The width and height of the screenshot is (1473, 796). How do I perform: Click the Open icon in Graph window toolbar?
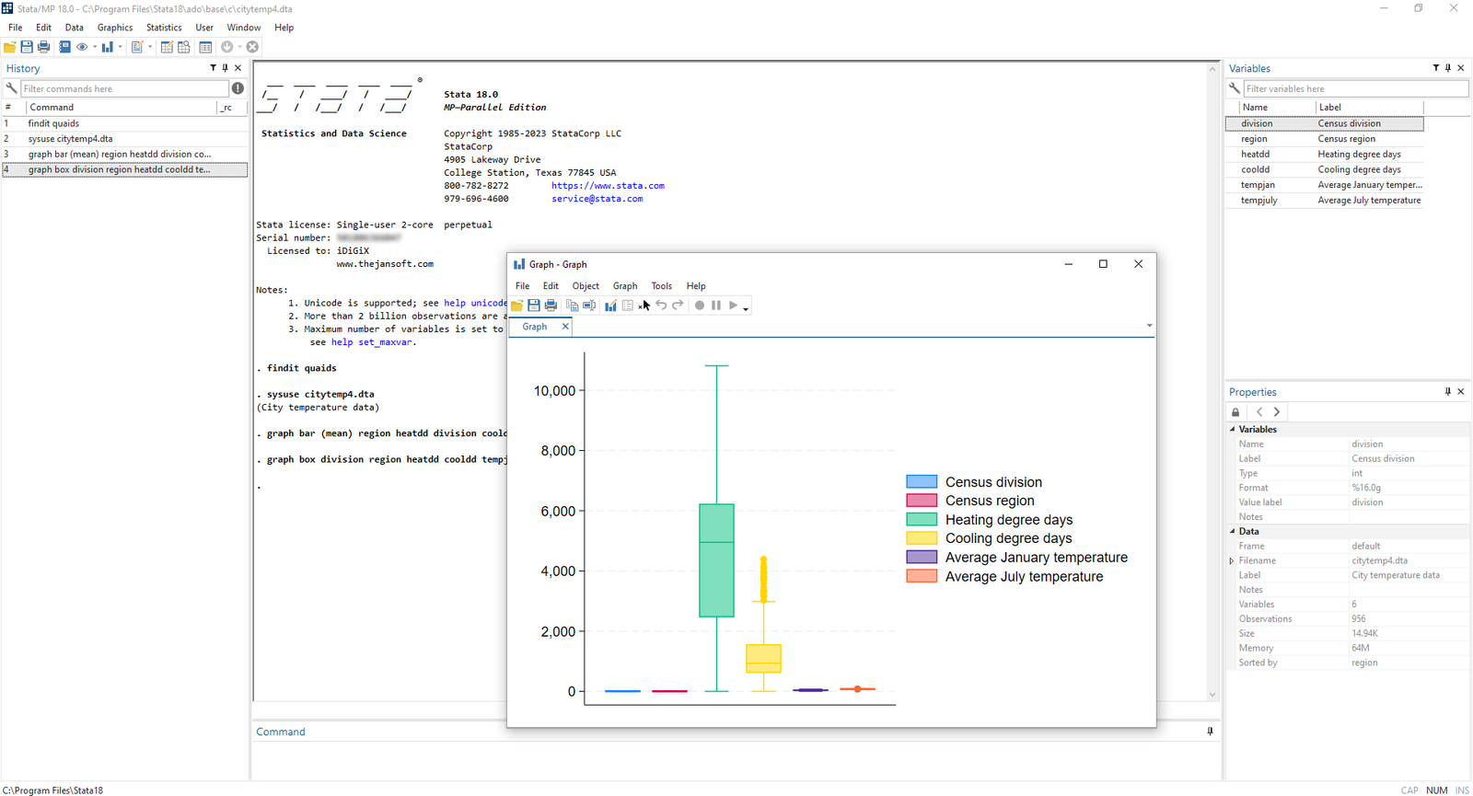pyautogui.click(x=516, y=306)
